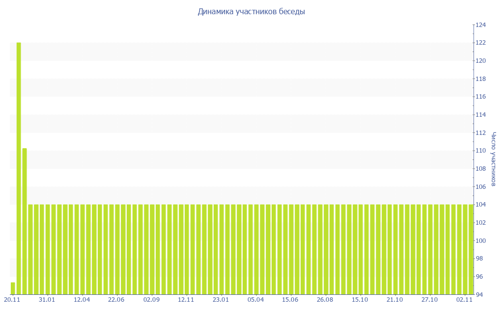Click the second-tallest bar near 110
503x314 pixels.
point(25,221)
